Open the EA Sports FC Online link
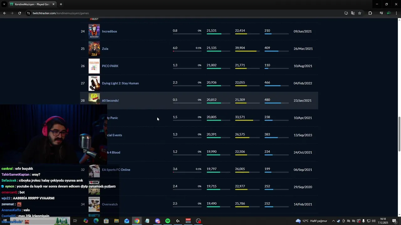Viewport: 401px width, 225px height. coord(116,170)
